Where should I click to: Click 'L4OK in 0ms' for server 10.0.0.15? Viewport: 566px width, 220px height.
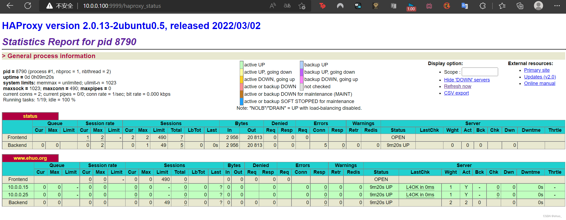[420, 187]
